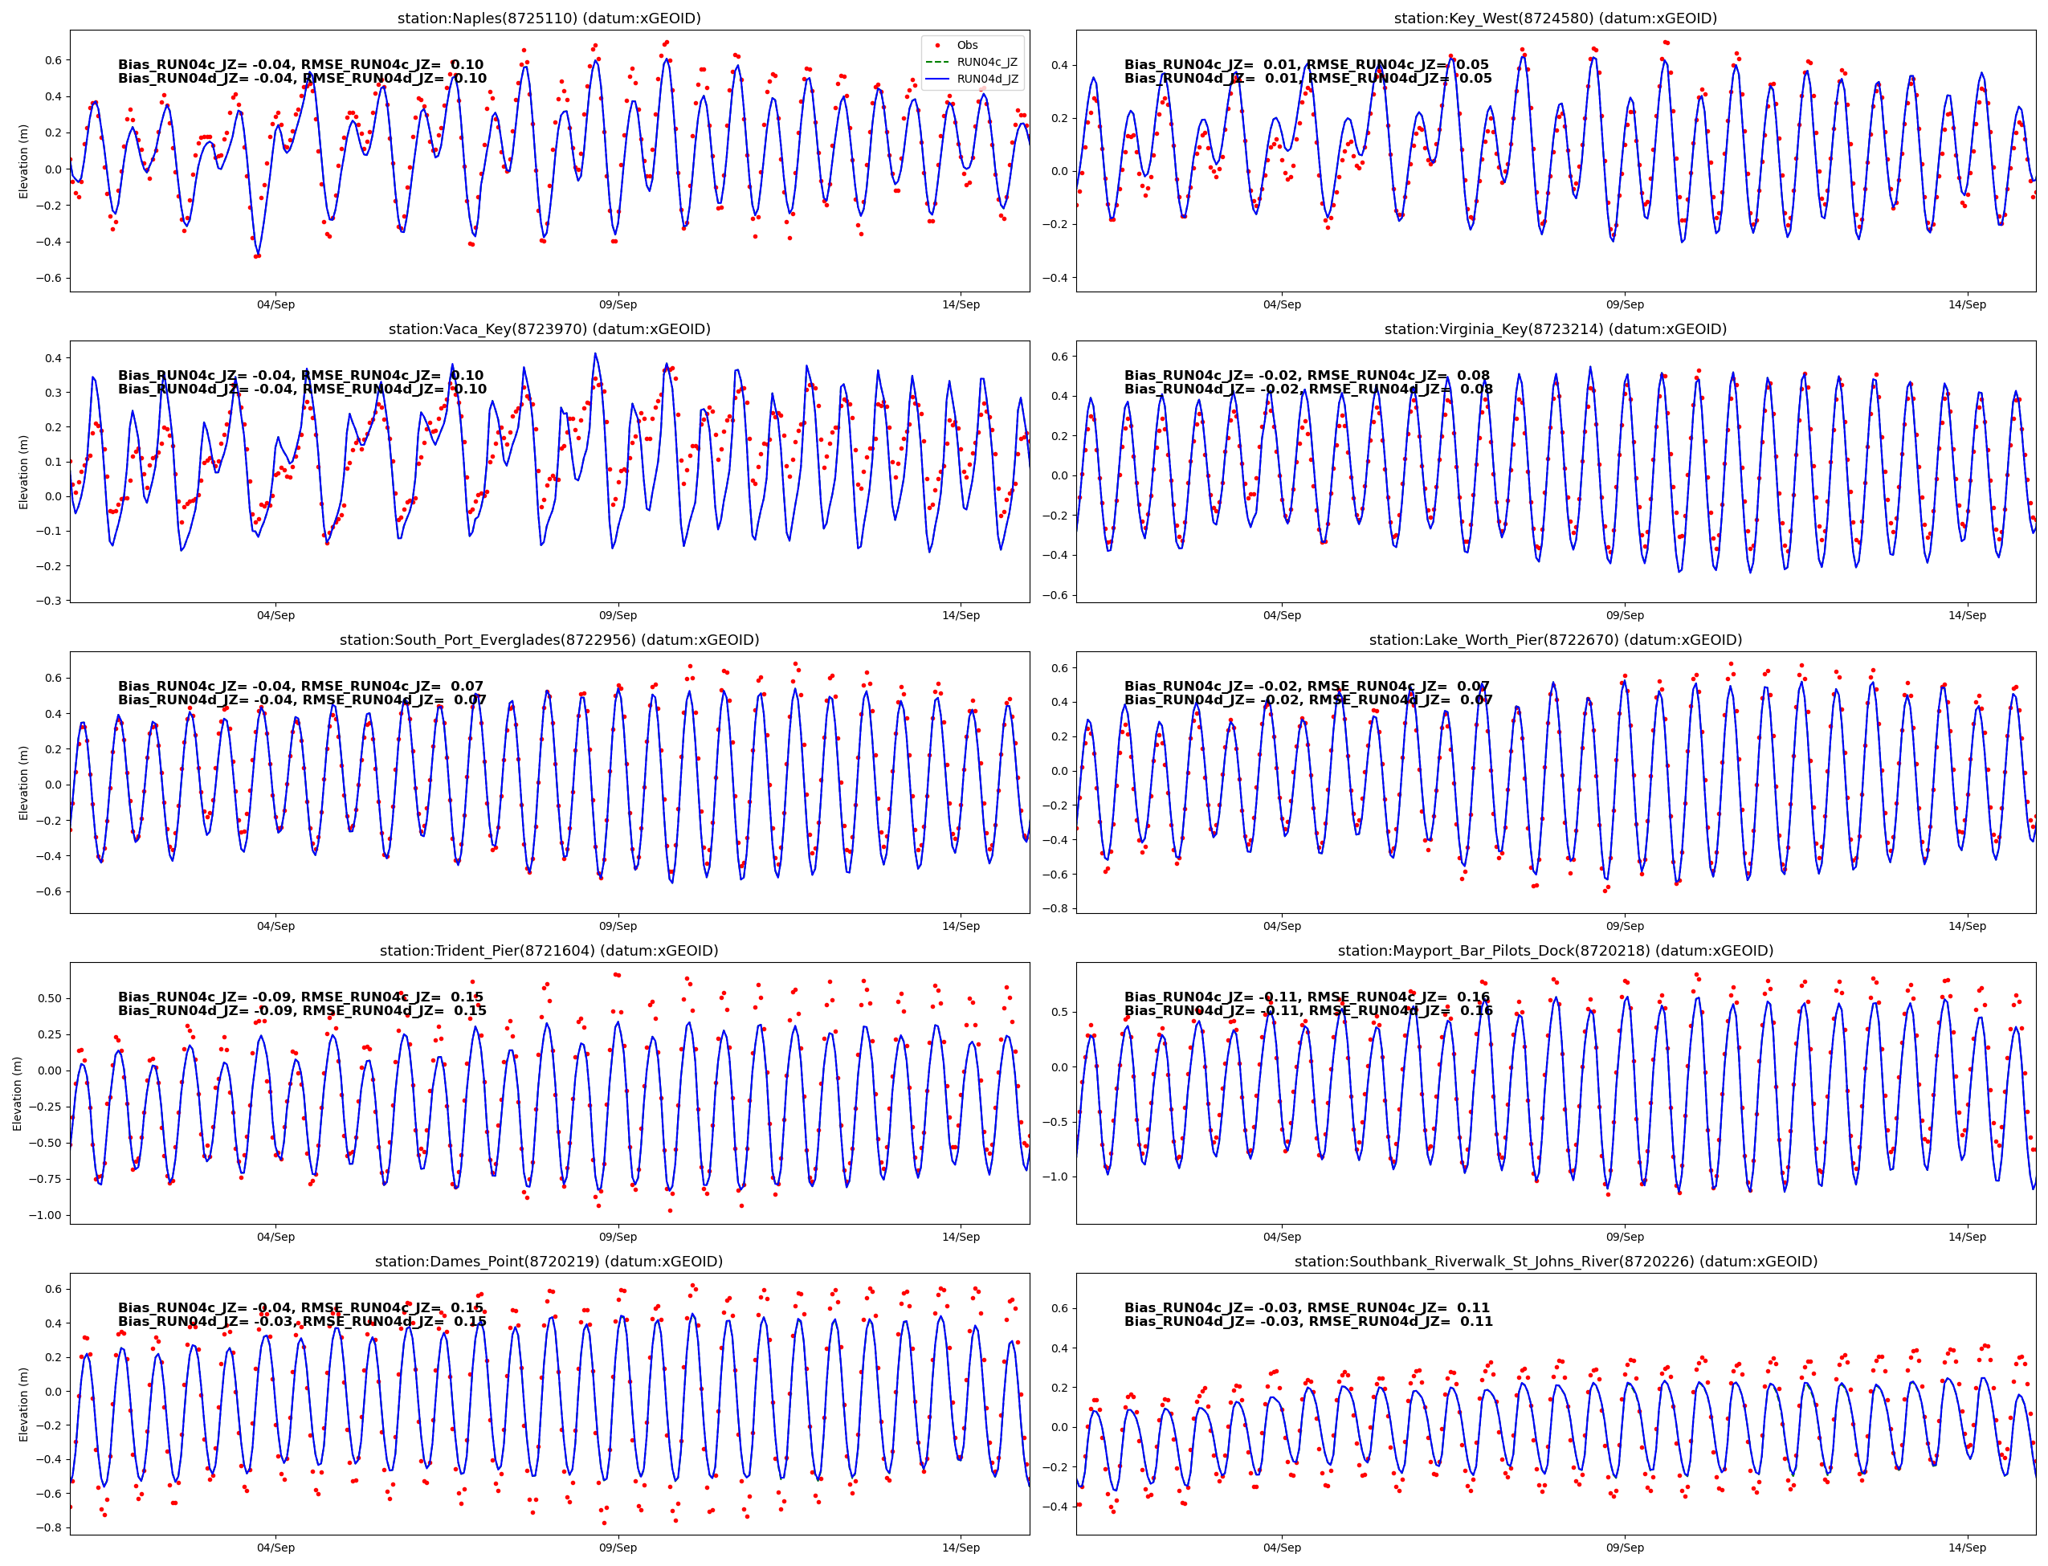Click the Virginia_Key station plot title
Image resolution: width=2048 pixels, height=1566 pixels.
pos(1555,329)
